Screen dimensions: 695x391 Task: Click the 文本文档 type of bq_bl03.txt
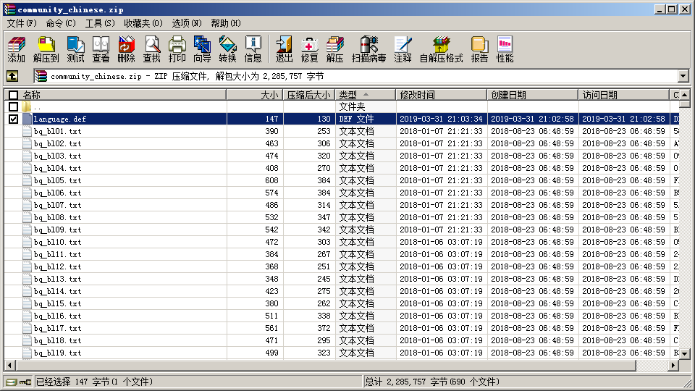click(x=356, y=156)
